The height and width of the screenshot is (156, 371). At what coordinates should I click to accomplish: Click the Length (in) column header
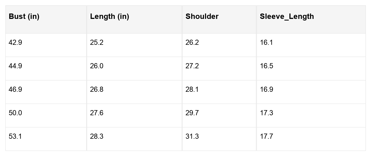coord(110,16)
